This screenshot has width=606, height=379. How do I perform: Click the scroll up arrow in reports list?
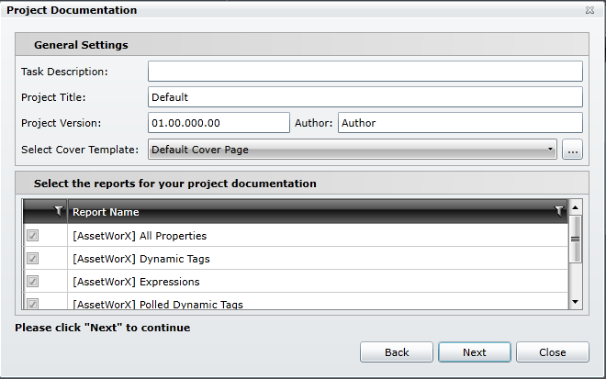pos(576,206)
